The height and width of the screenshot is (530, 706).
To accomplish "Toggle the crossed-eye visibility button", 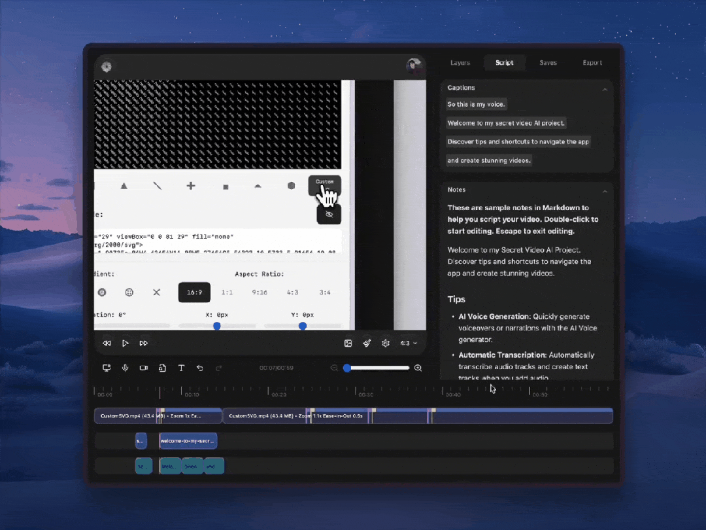I will pyautogui.click(x=329, y=214).
